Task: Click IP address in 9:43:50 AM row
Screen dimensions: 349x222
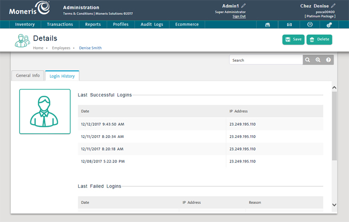Action: [x=242, y=124]
